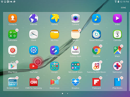Tap the battery status icon
Image resolution: width=130 pixels, height=97 pixels.
click(x=118, y=2)
